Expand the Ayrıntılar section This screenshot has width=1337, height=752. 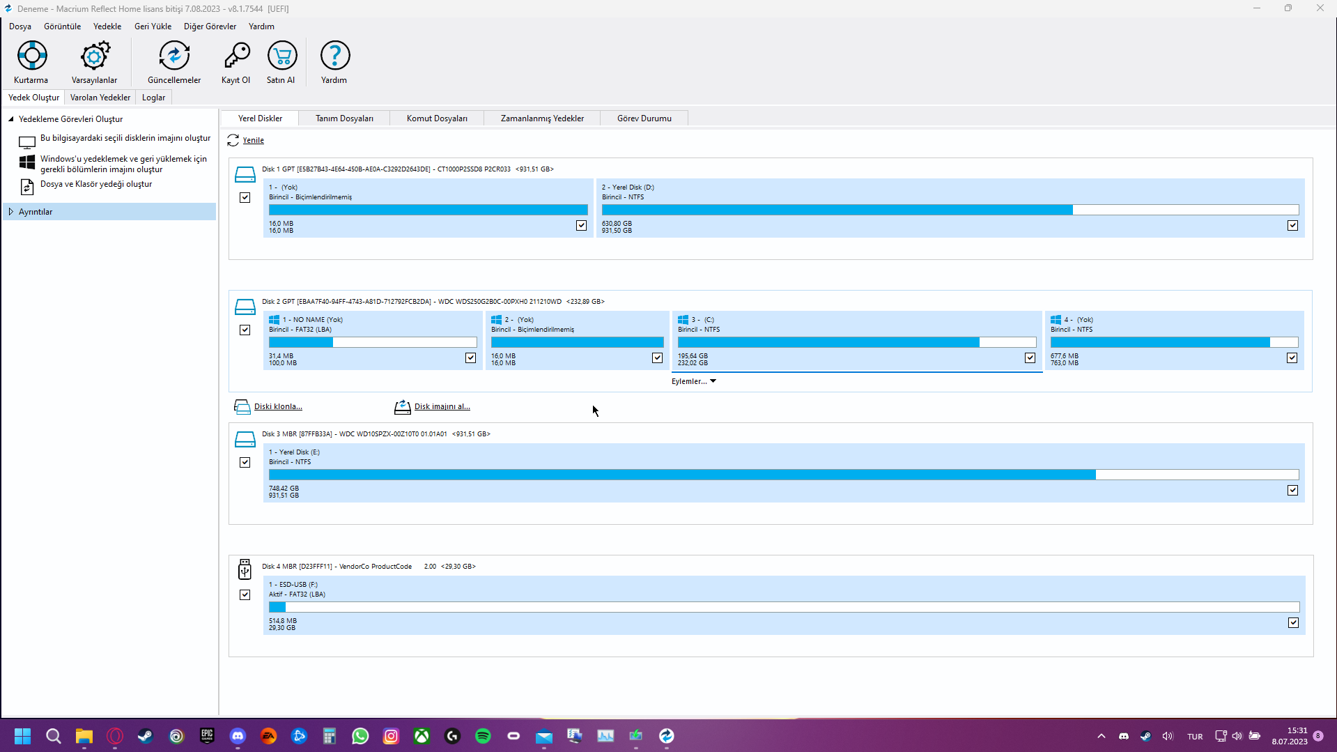coord(11,212)
